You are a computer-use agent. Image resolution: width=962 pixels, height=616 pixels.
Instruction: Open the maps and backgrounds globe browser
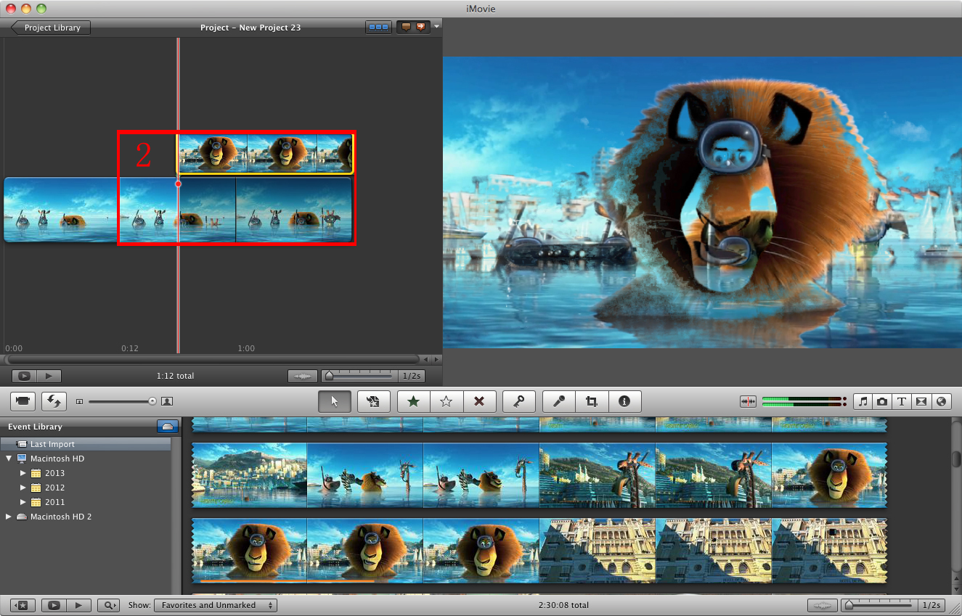point(941,401)
